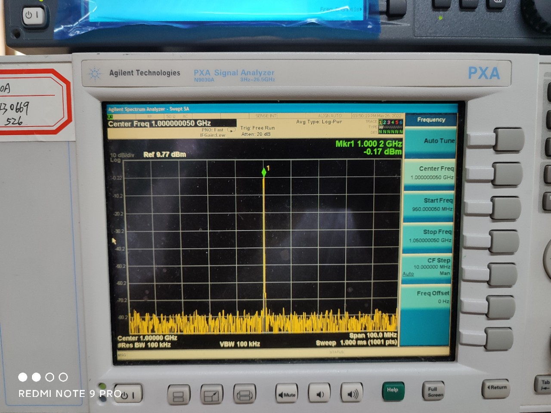Viewport: 551px width, 413px height.
Task: Click the 10 dB/div scale label
Action: [x=122, y=155]
